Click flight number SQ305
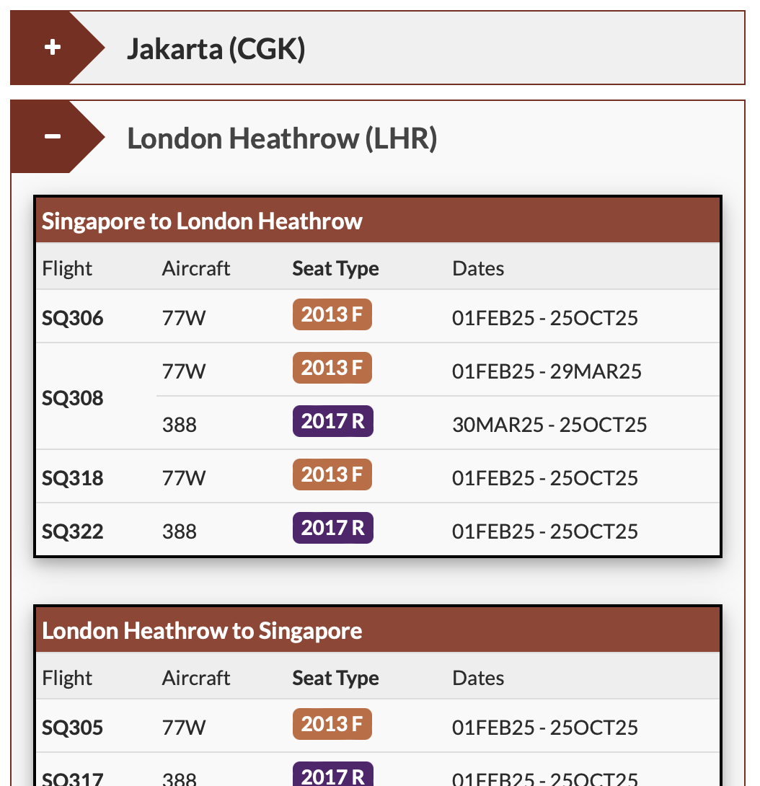The height and width of the screenshot is (786, 760). coord(73,728)
